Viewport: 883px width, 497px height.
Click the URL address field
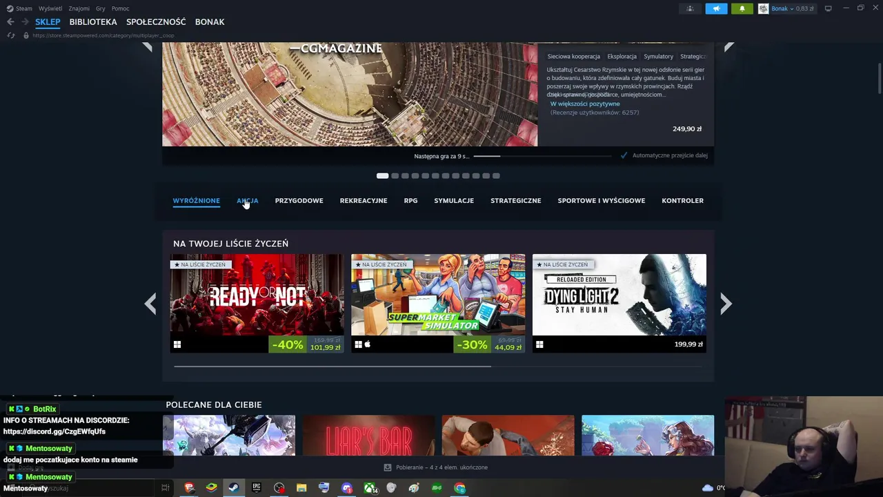click(103, 35)
